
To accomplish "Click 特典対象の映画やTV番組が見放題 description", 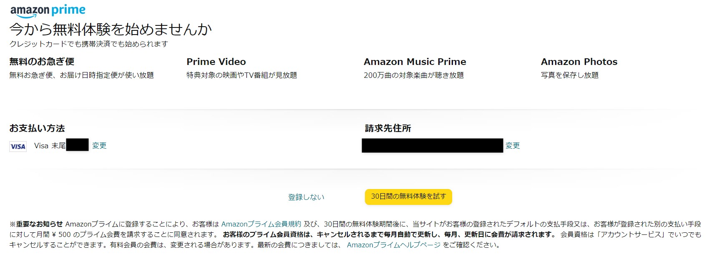I will point(242,75).
